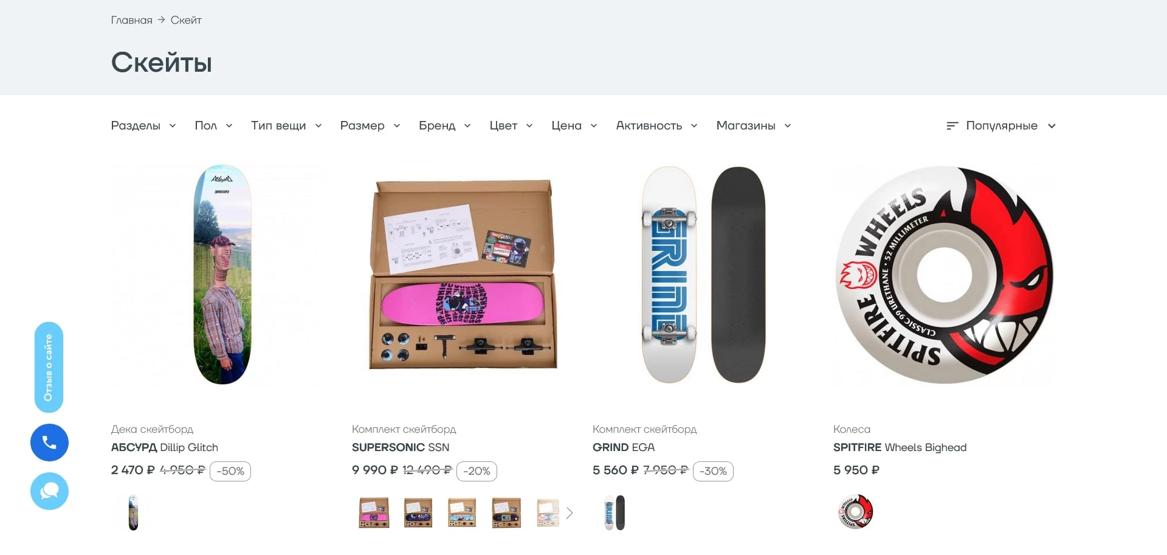The image size is (1167, 555).
Task: Open the GRIND EGA skateboard main image
Action: [x=703, y=275]
